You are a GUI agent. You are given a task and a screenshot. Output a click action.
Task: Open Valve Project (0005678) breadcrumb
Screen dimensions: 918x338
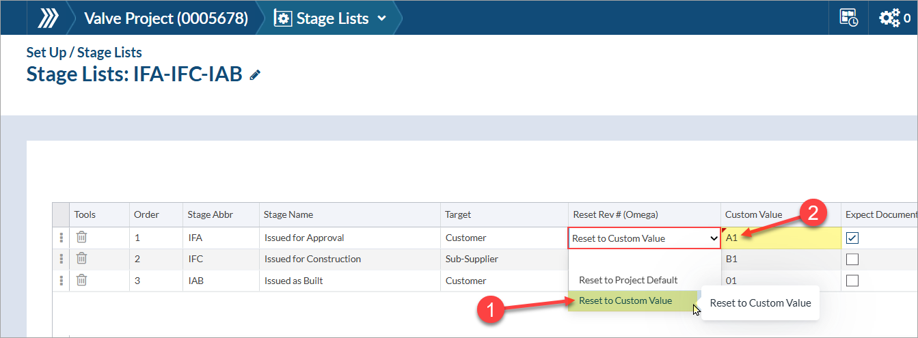pyautogui.click(x=165, y=18)
